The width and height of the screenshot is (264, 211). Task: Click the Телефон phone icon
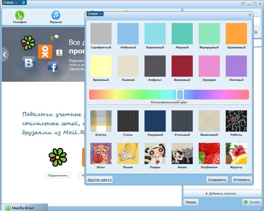coord(20,15)
